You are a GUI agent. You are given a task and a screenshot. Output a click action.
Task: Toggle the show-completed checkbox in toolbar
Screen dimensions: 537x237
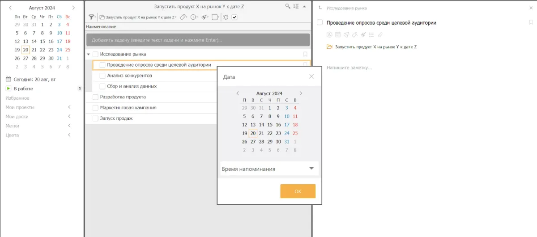(x=234, y=17)
